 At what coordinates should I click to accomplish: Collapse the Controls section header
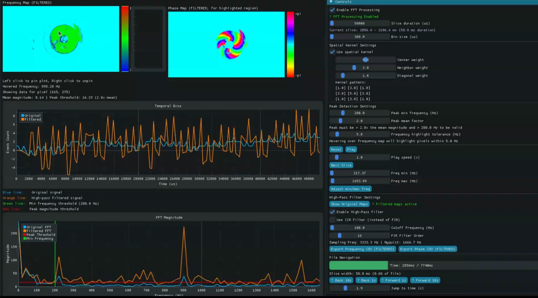pos(331,2)
